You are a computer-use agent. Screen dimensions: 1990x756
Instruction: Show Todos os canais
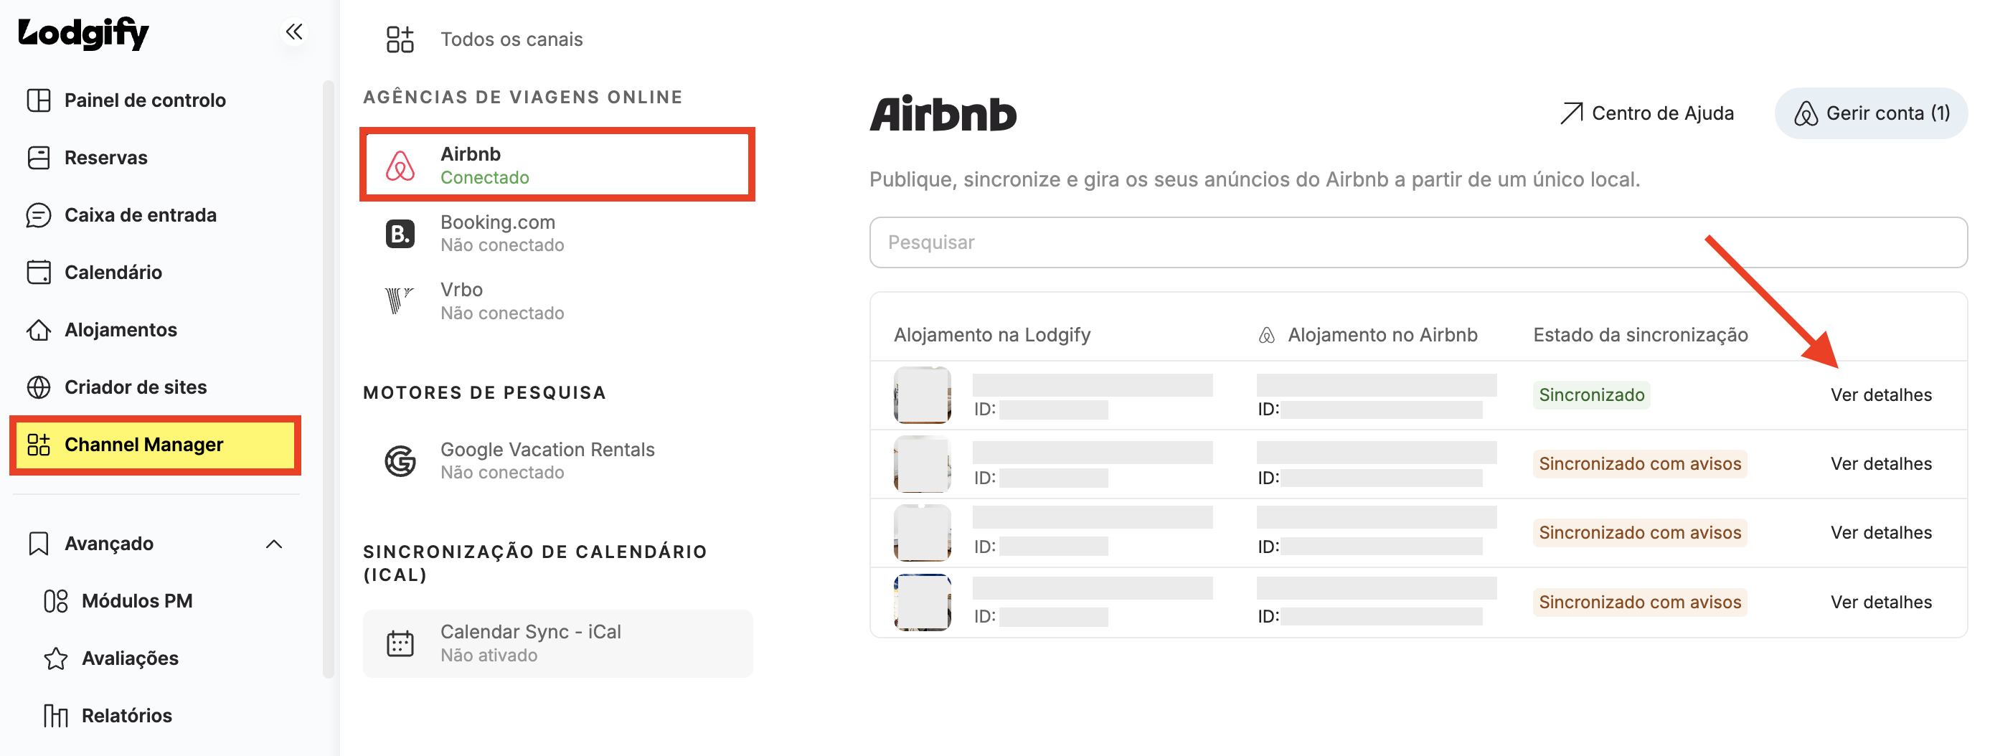484,39
